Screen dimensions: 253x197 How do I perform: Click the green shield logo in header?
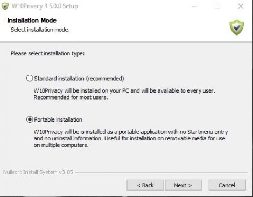[236, 27]
